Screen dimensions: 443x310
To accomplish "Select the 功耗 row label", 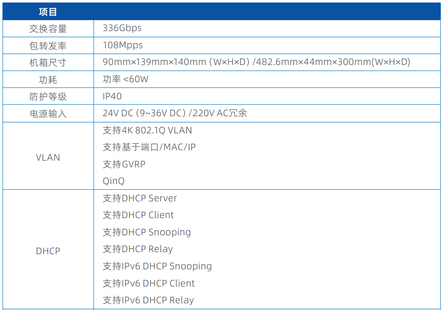I will coord(48,80).
